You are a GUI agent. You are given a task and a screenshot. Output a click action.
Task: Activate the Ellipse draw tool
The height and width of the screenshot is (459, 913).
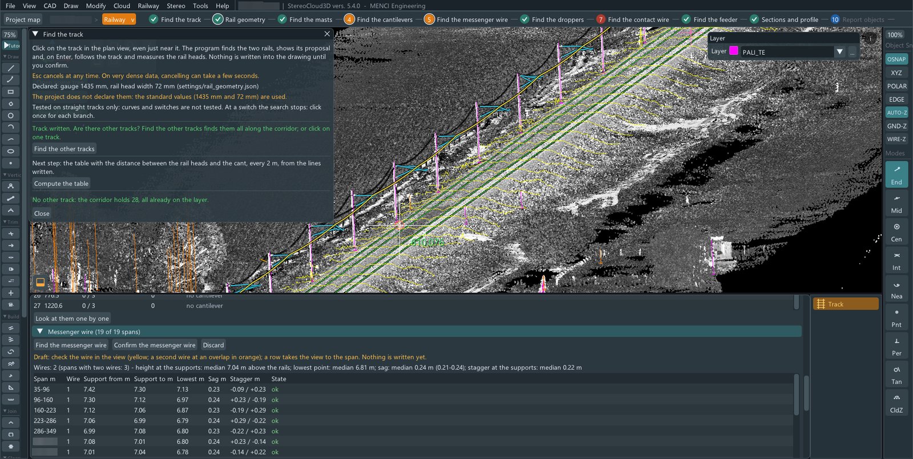click(10, 151)
